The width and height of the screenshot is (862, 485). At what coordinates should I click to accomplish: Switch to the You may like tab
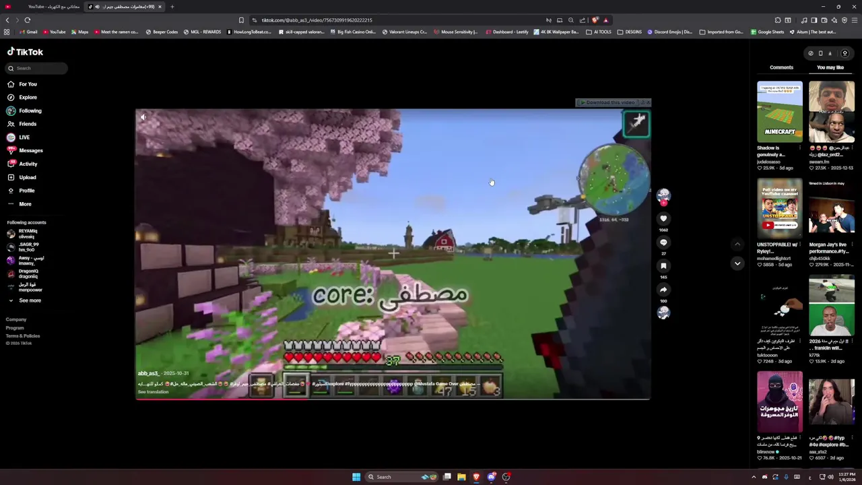click(830, 67)
